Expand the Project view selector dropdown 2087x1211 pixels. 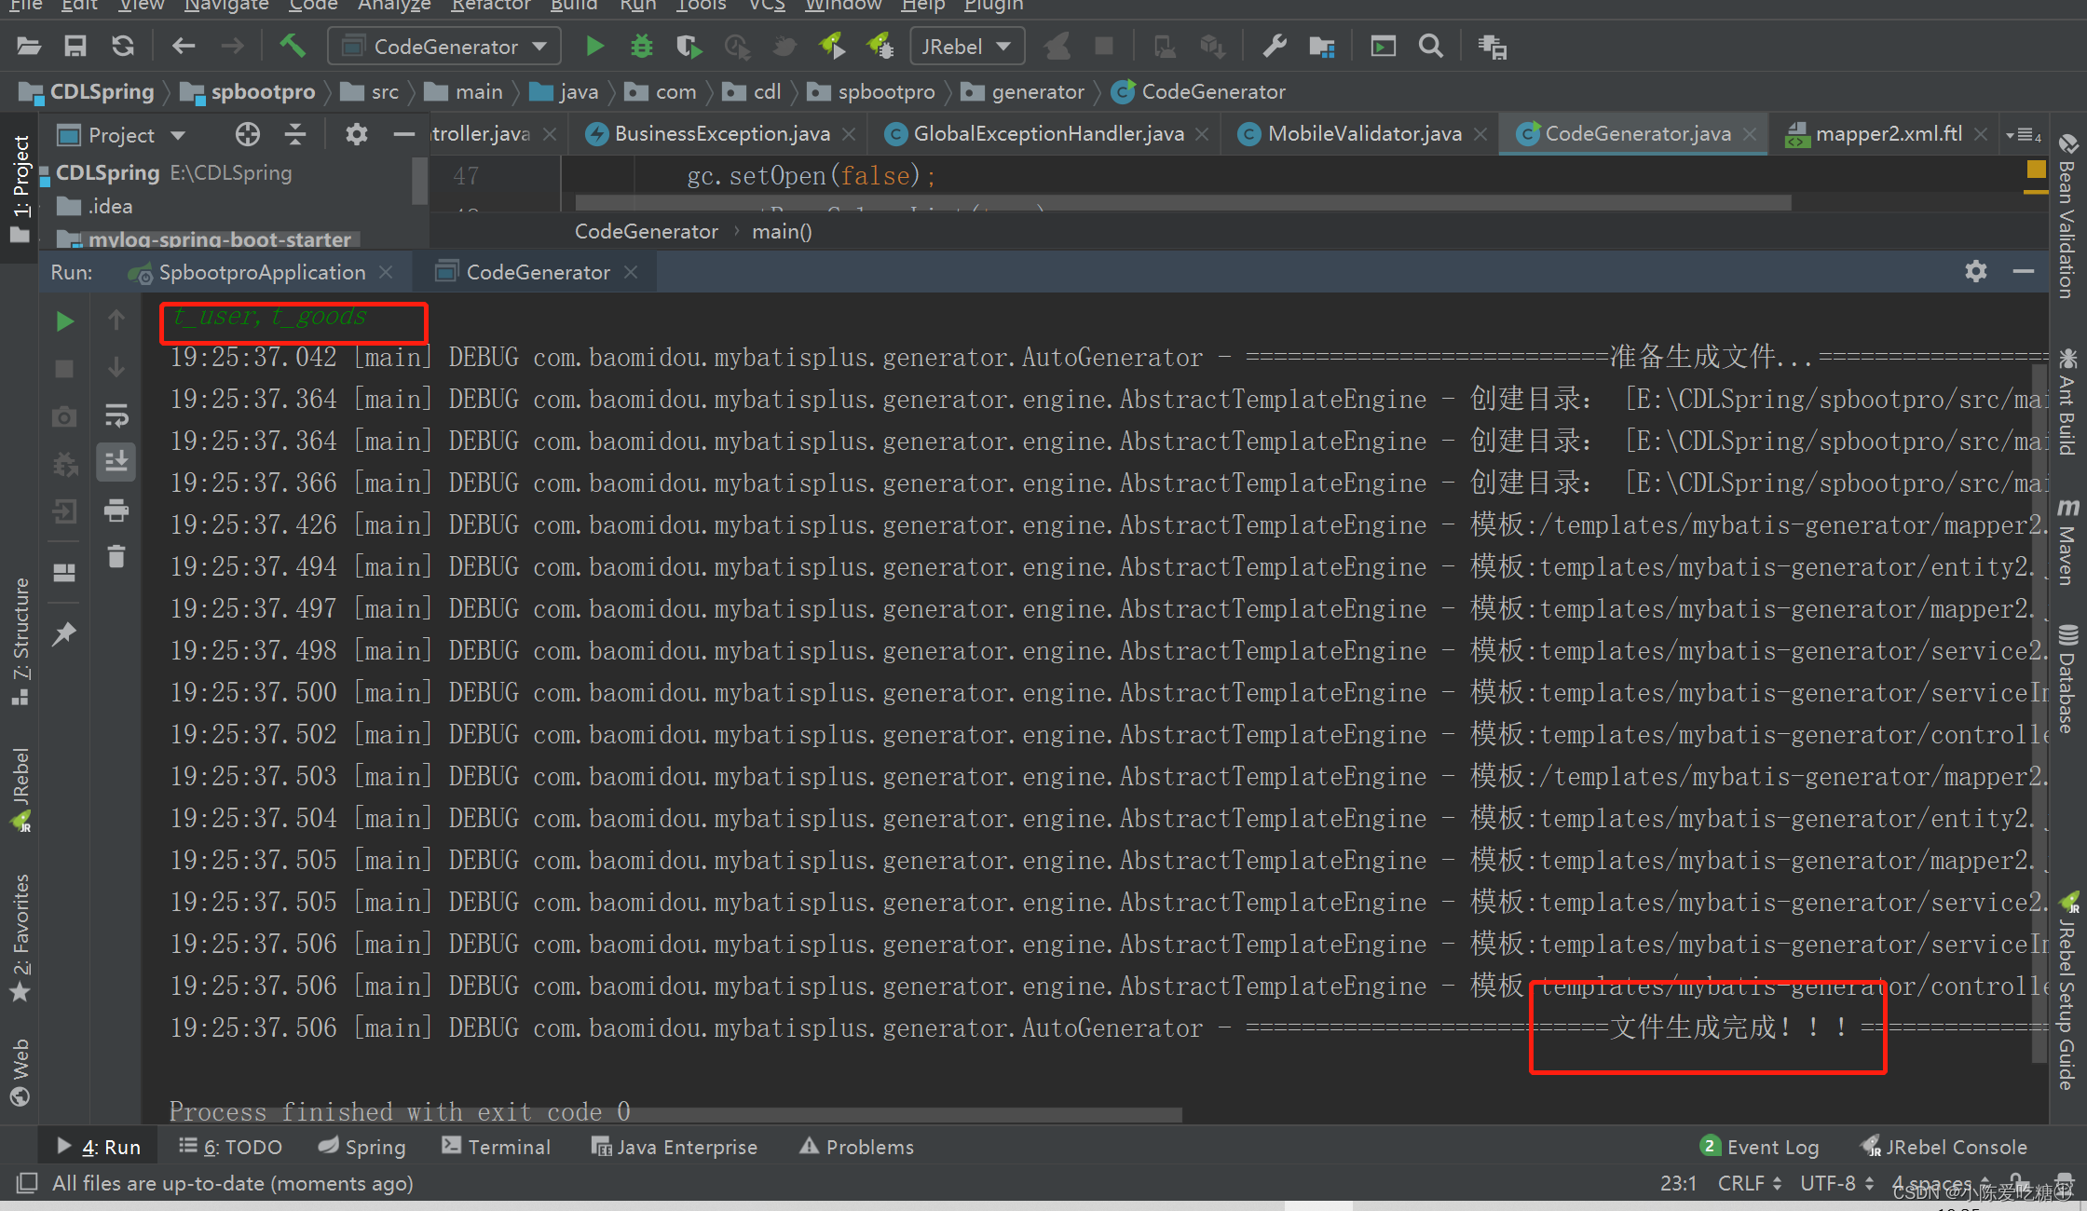pos(177,136)
